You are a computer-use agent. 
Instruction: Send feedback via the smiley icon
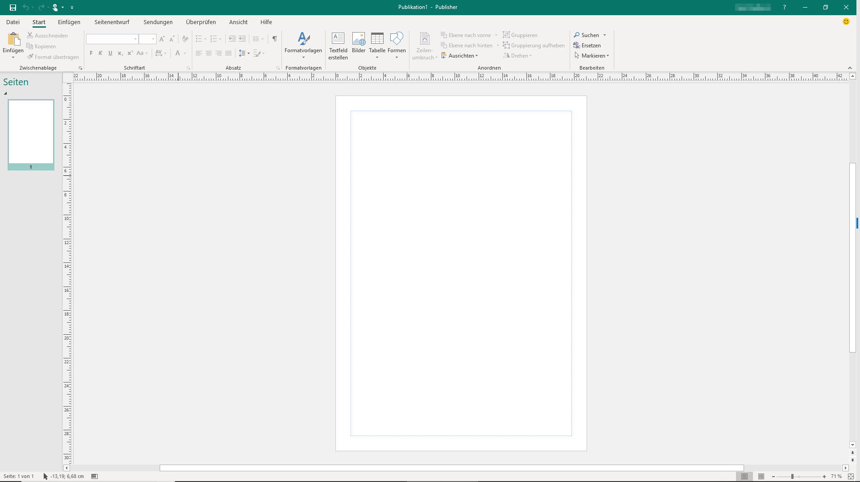point(846,21)
